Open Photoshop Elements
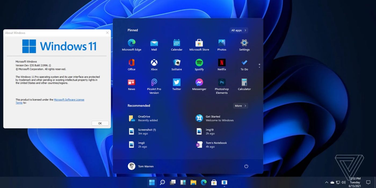 tap(222, 84)
